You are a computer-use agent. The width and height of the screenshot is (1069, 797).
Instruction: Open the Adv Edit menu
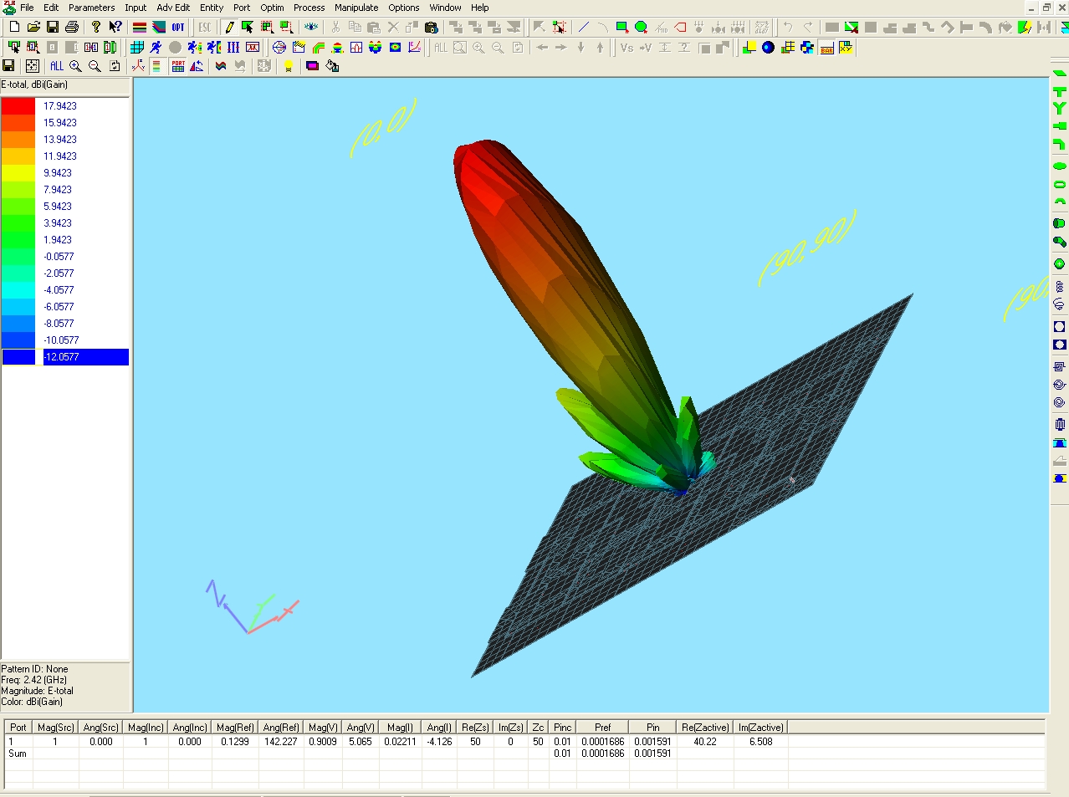[173, 8]
